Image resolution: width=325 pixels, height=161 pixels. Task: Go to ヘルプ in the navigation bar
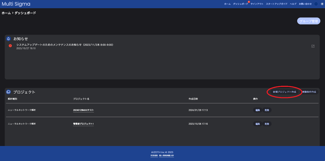pyautogui.click(x=293, y=4)
